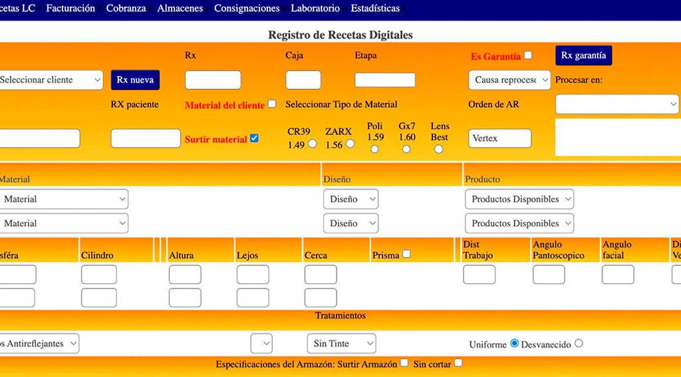Open the Causa reproceso dropdown
The width and height of the screenshot is (681, 377).
coord(509,80)
